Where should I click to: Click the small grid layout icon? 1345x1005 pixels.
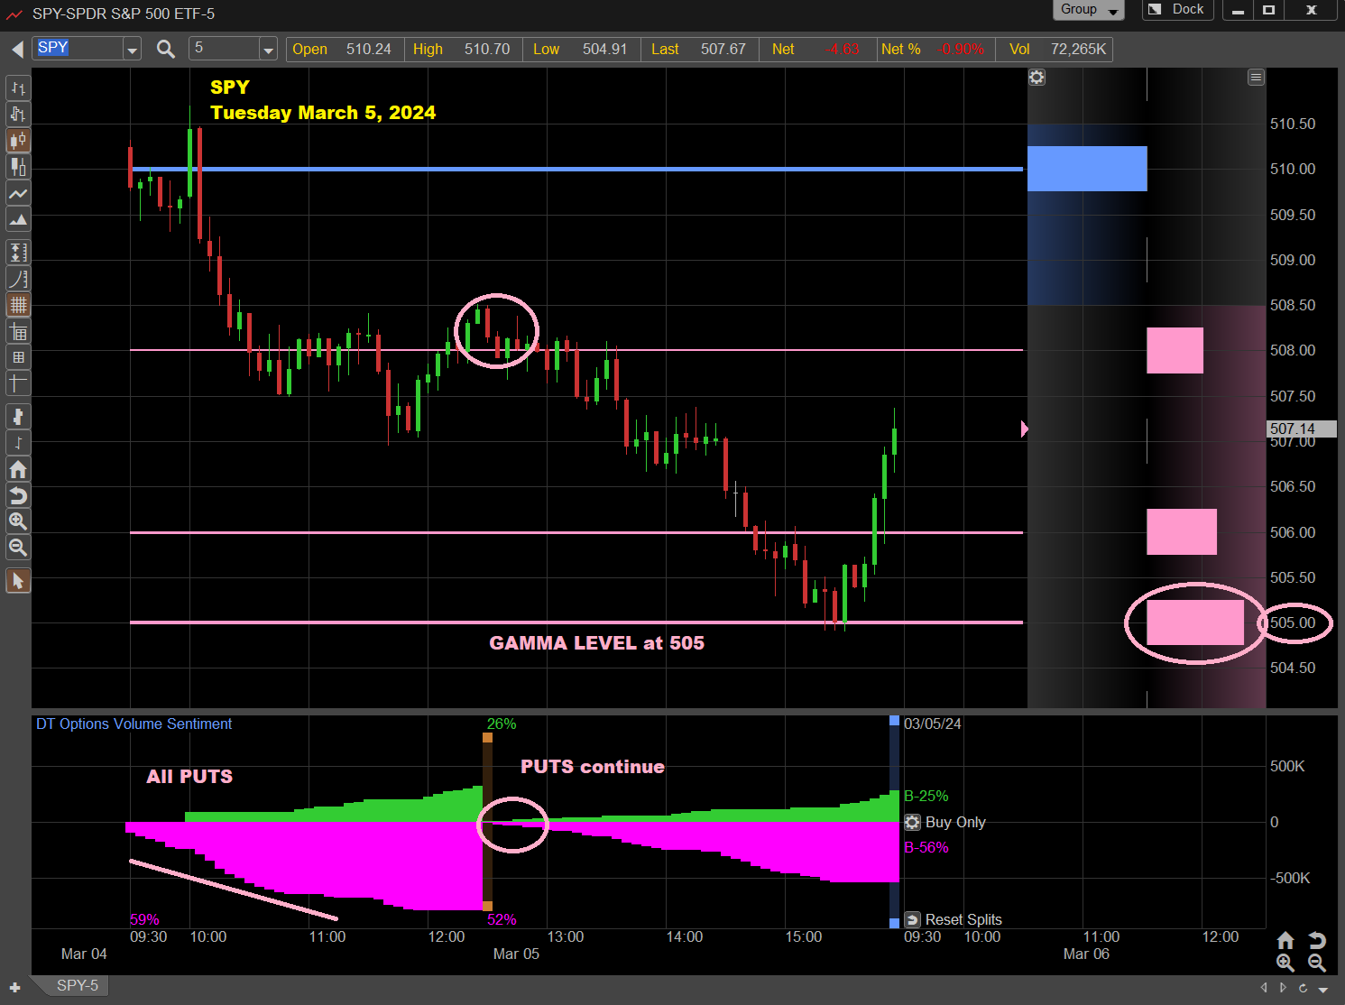pyautogui.click(x=18, y=357)
